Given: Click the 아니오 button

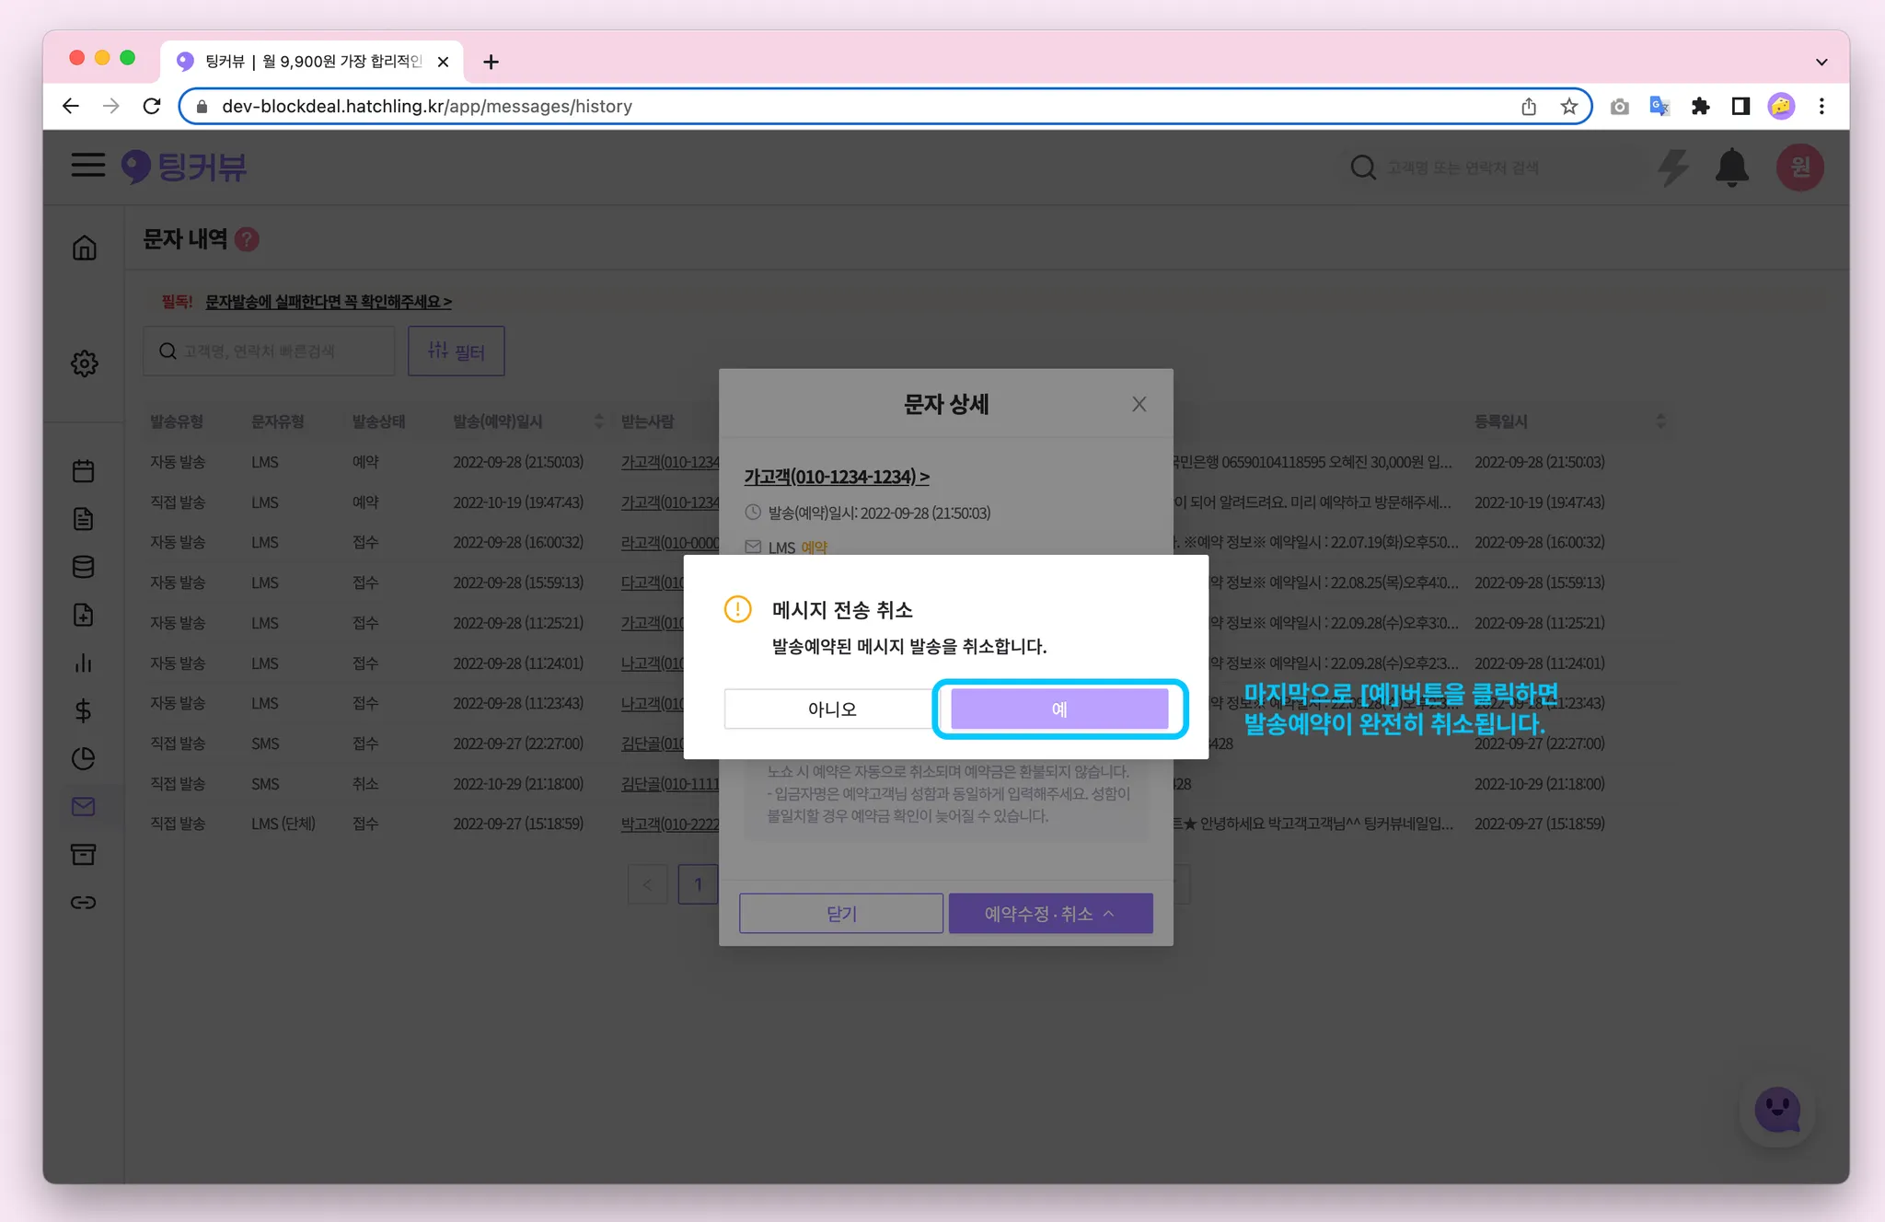Looking at the screenshot, I should [x=831, y=709].
